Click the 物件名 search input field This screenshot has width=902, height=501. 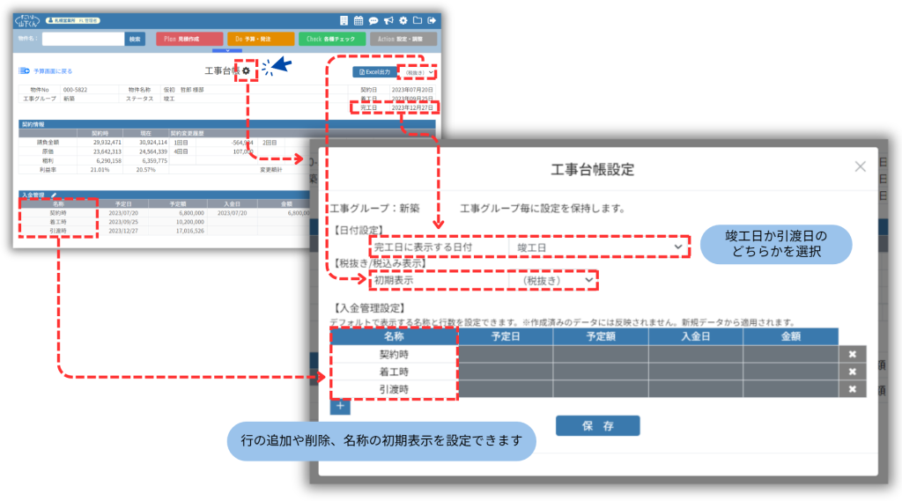[x=82, y=39]
